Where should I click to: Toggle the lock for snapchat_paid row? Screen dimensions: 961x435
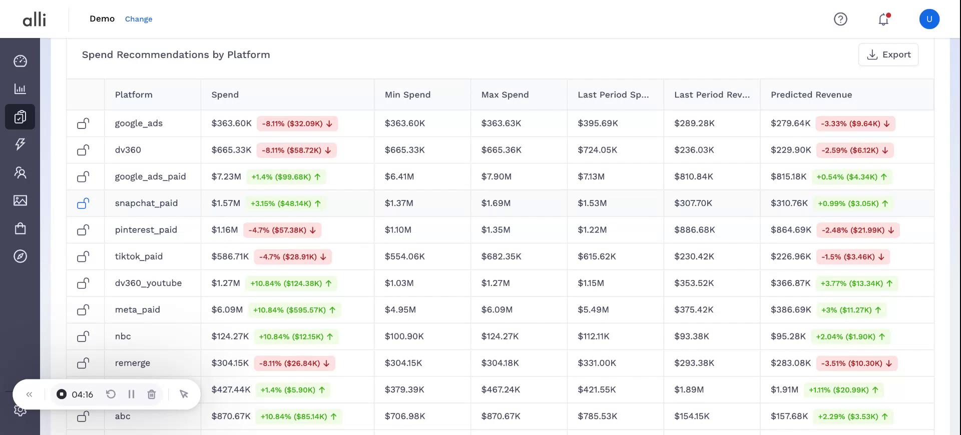[x=83, y=203]
